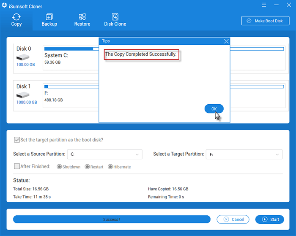Image resolution: width=296 pixels, height=236 pixels.
Task: Click the iSumsoft Cloner app logo
Action: 5,5
